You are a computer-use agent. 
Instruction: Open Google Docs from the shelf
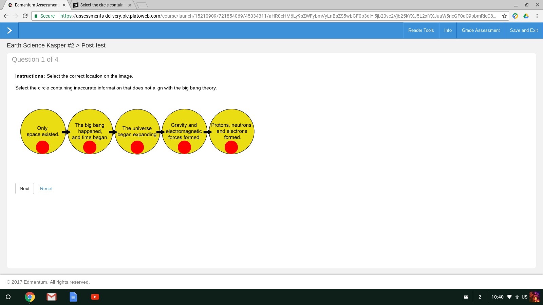point(73,297)
